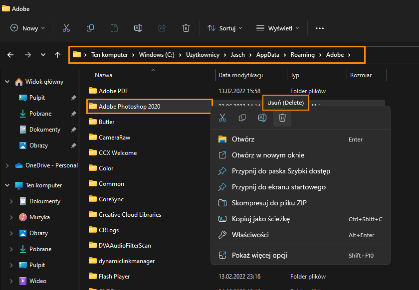Select Pulpit in Quick access
419x290 pixels.
pyautogui.click(x=37, y=98)
